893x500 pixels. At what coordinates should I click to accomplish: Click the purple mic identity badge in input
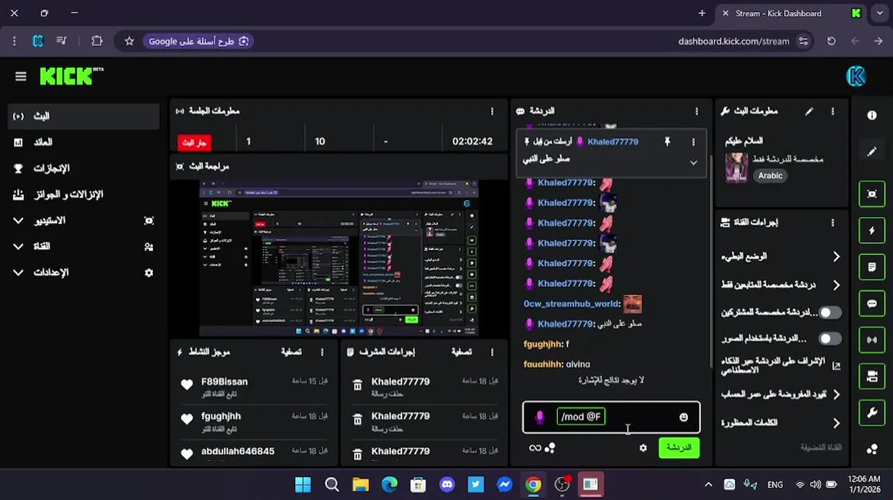pos(540,417)
